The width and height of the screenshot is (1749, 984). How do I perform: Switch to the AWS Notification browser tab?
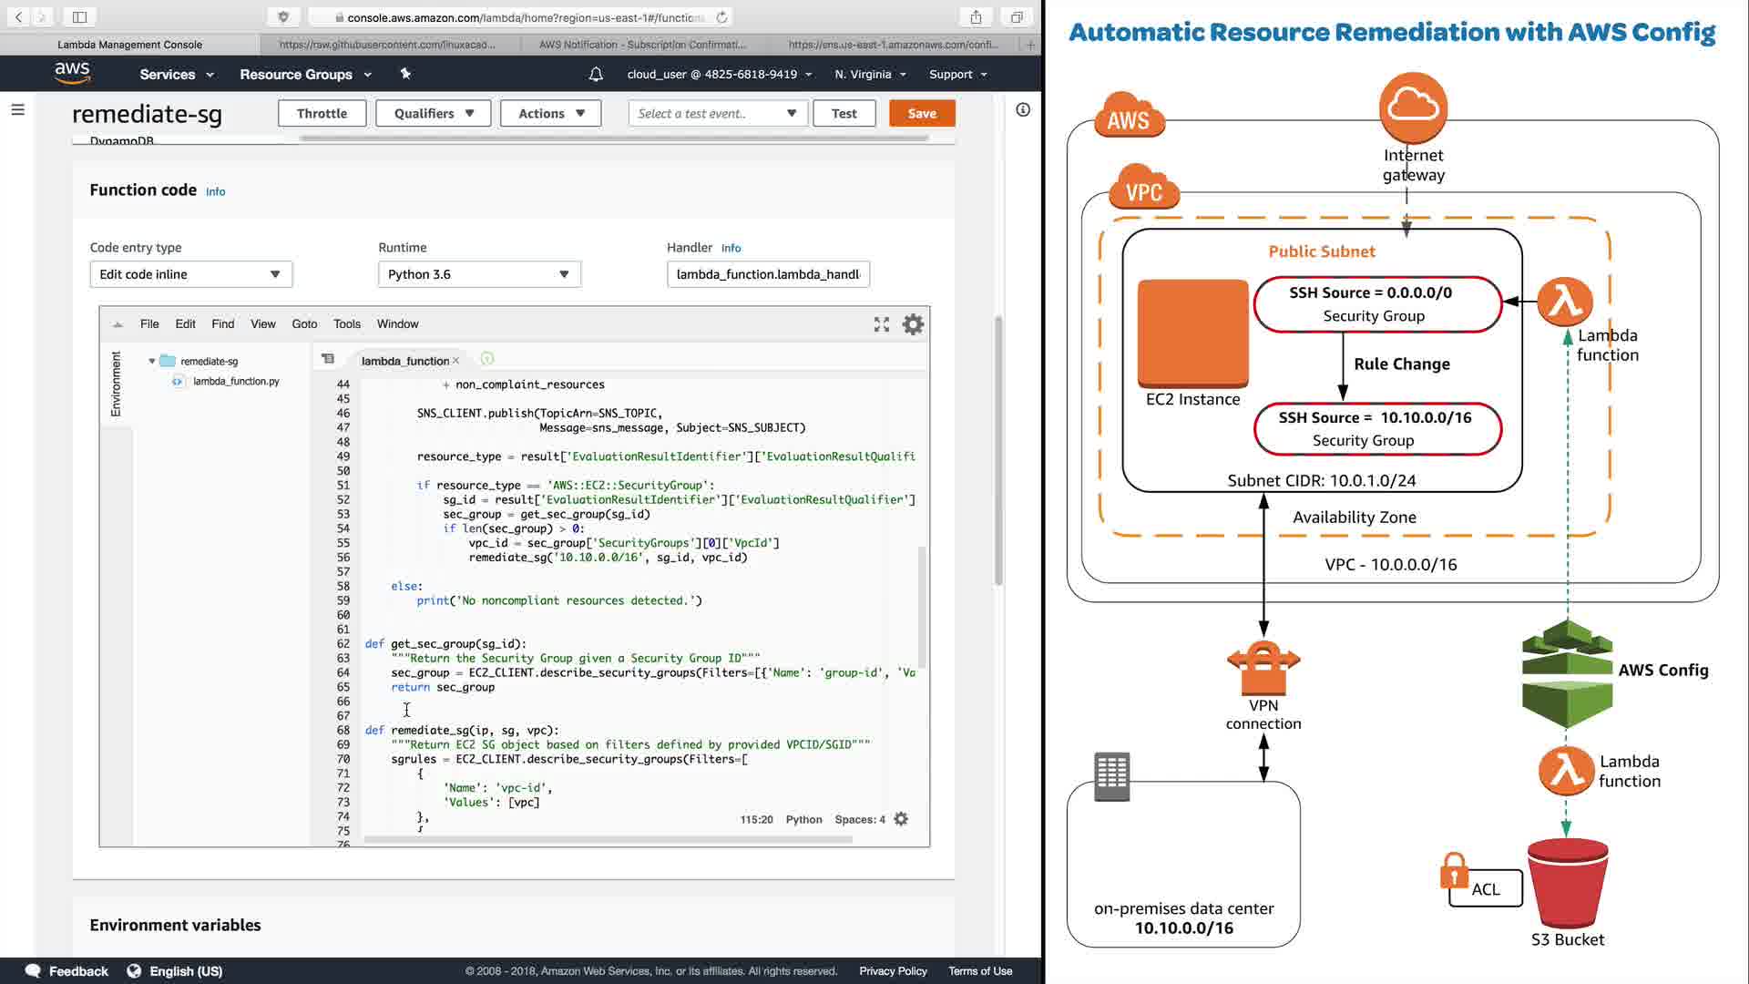pos(642,45)
